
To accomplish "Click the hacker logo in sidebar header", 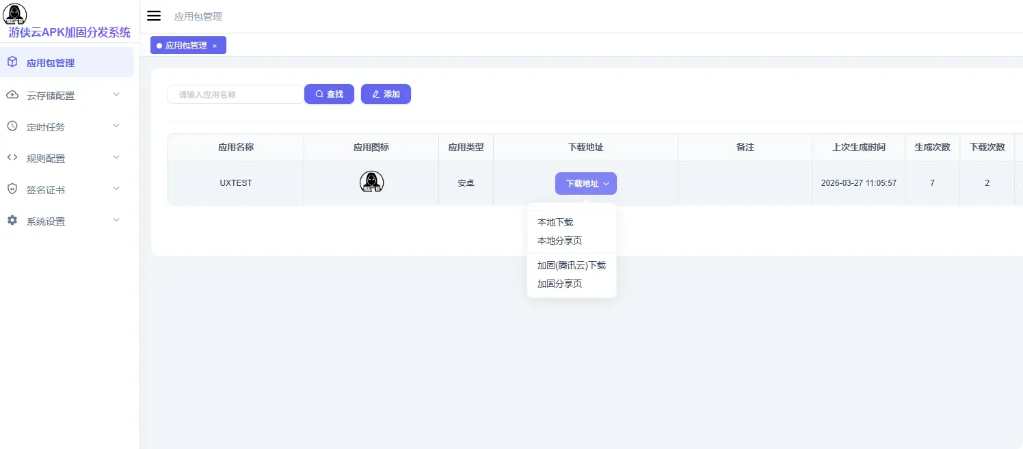I will pyautogui.click(x=15, y=14).
